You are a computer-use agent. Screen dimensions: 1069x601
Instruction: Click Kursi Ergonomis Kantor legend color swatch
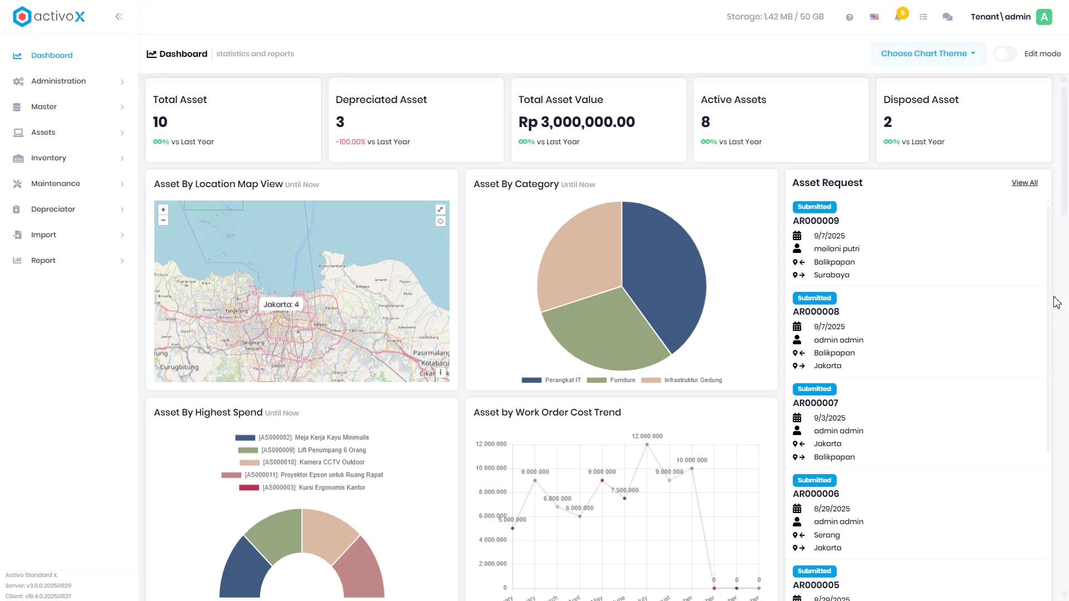click(x=249, y=488)
